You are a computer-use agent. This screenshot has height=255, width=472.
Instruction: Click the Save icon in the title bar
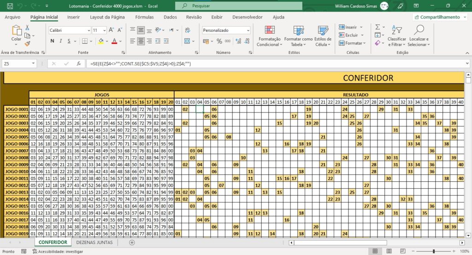10,6
